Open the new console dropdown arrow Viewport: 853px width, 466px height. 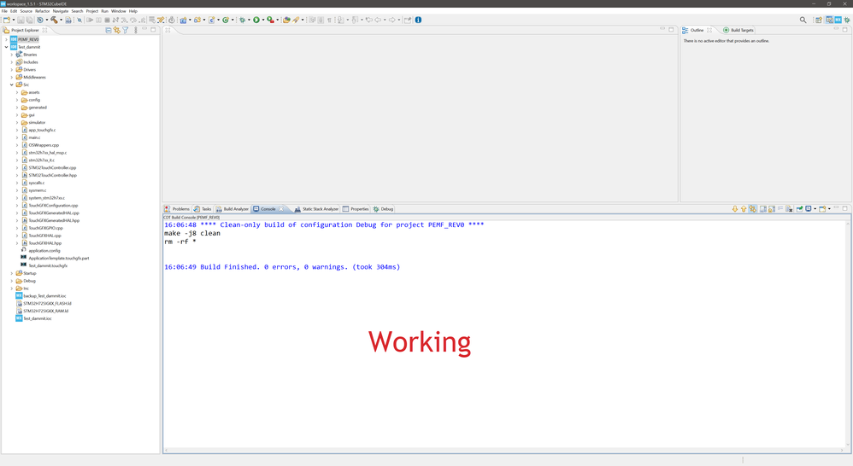829,208
